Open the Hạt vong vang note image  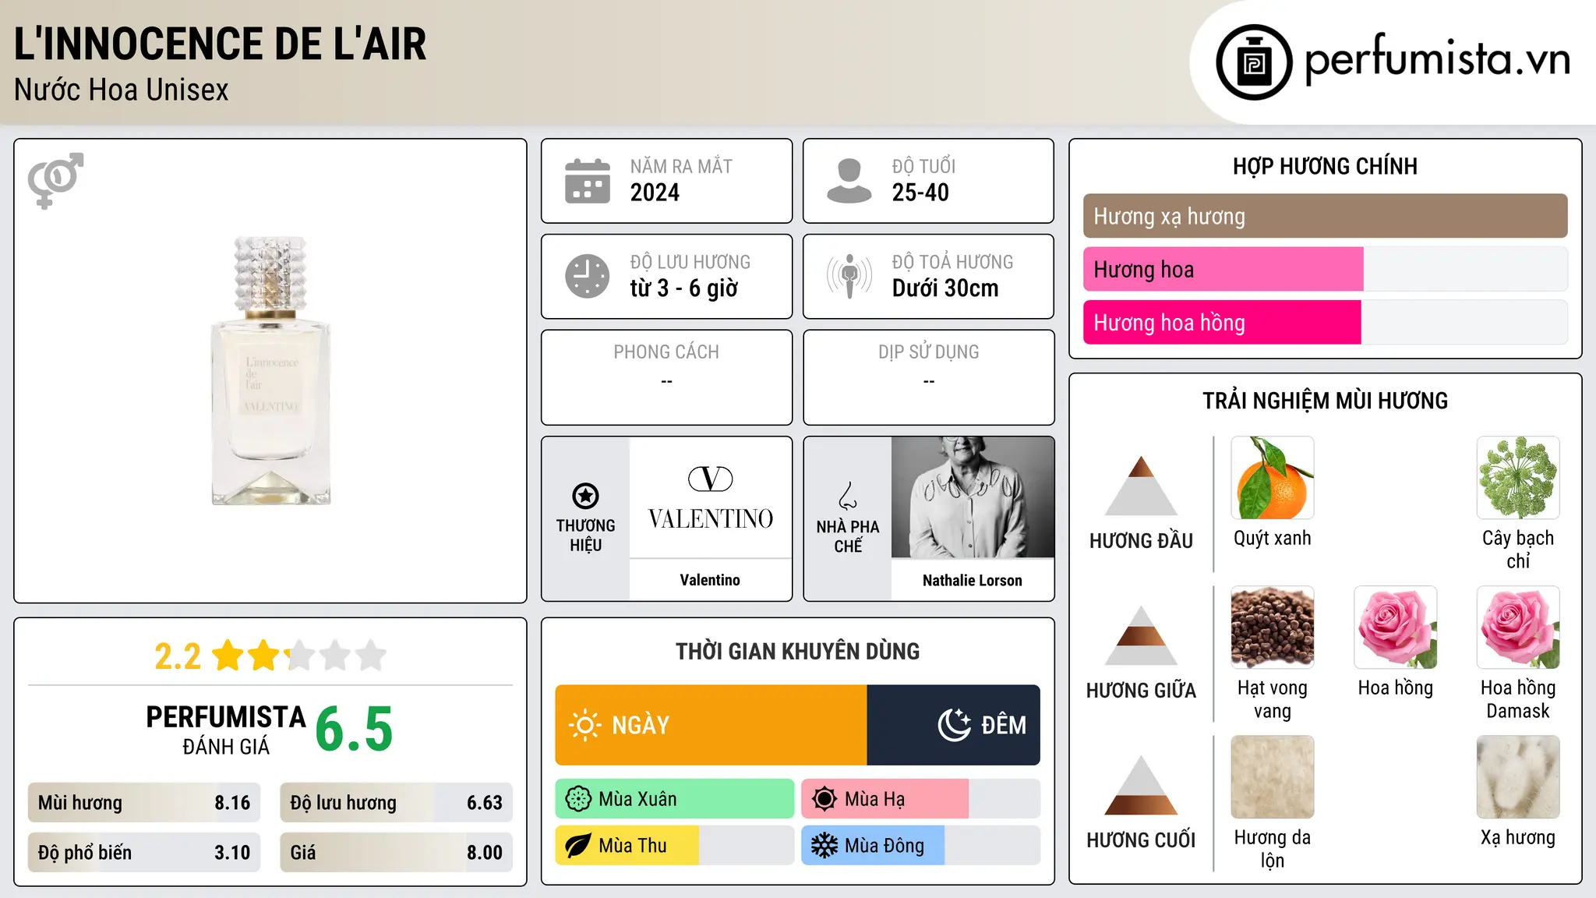[1273, 628]
